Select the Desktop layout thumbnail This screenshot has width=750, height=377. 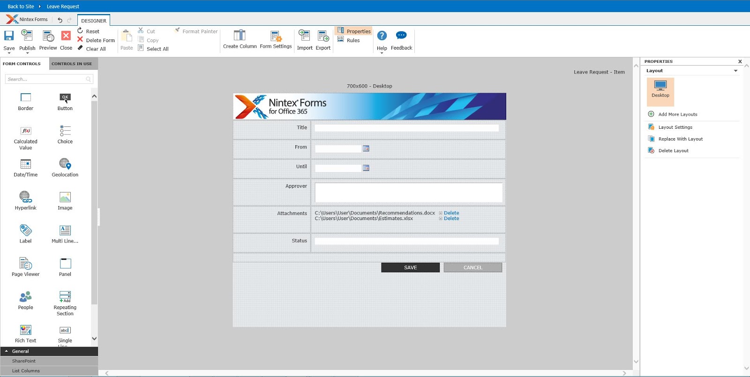pyautogui.click(x=660, y=92)
